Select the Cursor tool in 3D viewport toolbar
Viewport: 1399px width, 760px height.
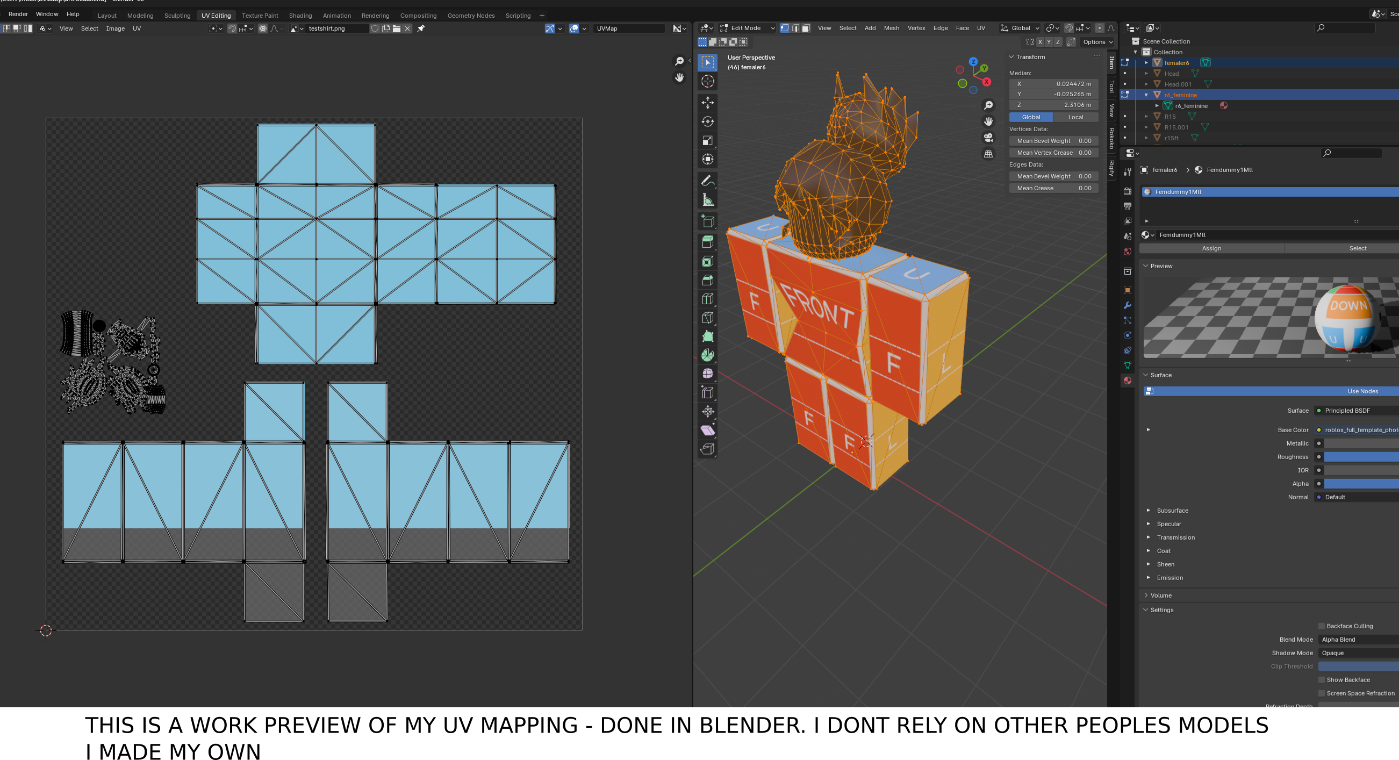pos(707,82)
